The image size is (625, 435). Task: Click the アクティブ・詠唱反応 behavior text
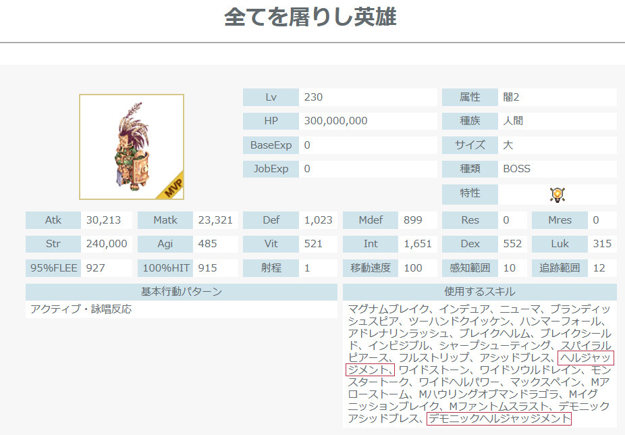tap(81, 309)
